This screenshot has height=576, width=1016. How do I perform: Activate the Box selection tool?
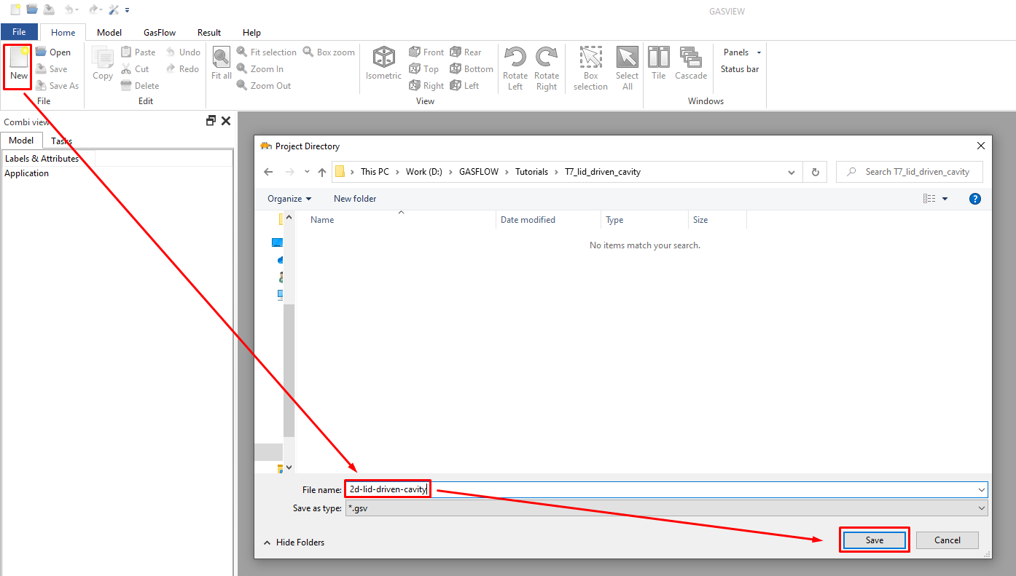coord(590,68)
